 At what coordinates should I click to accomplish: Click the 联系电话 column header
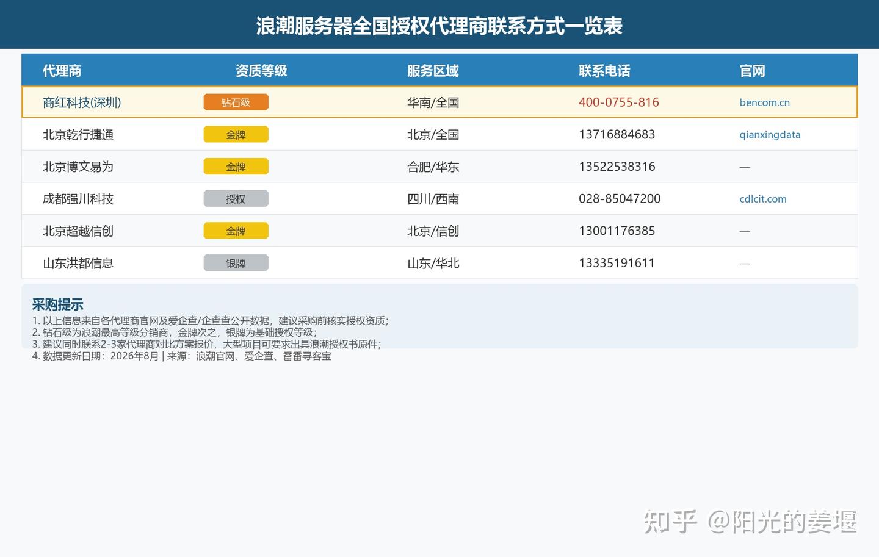pyautogui.click(x=604, y=71)
